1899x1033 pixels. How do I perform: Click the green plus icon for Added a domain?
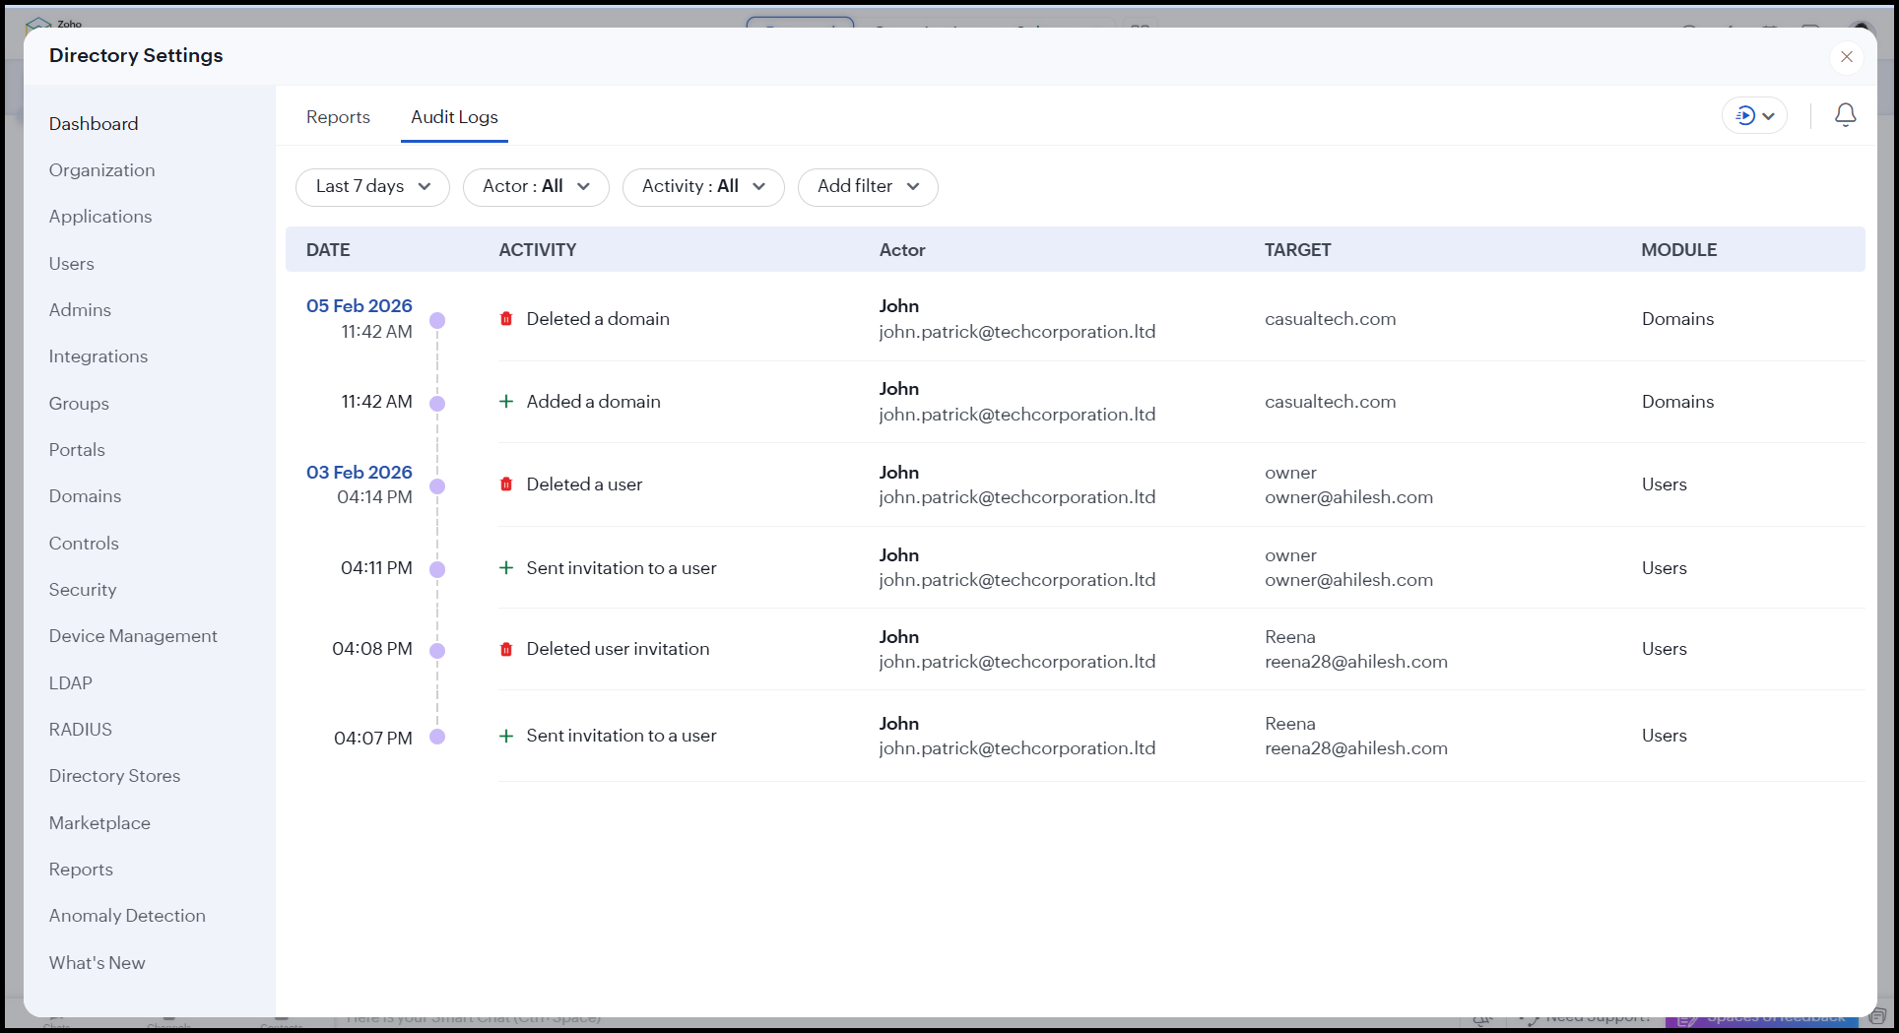point(506,402)
